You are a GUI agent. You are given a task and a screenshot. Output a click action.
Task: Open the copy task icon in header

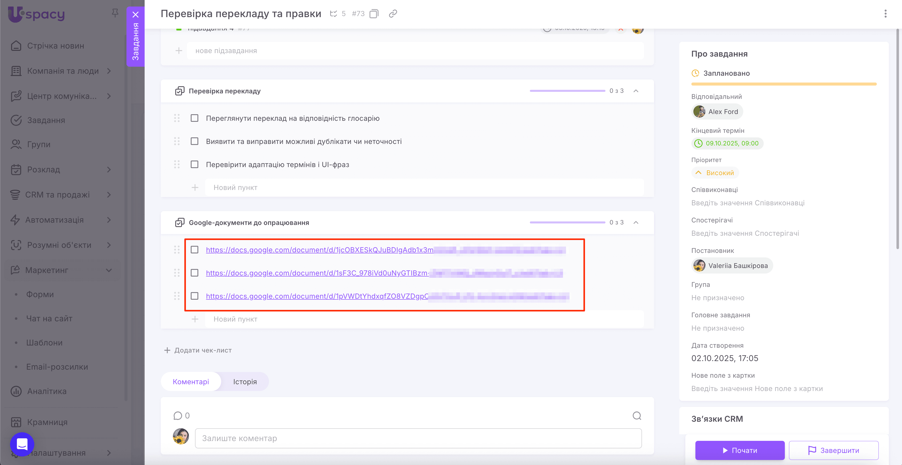[374, 13]
